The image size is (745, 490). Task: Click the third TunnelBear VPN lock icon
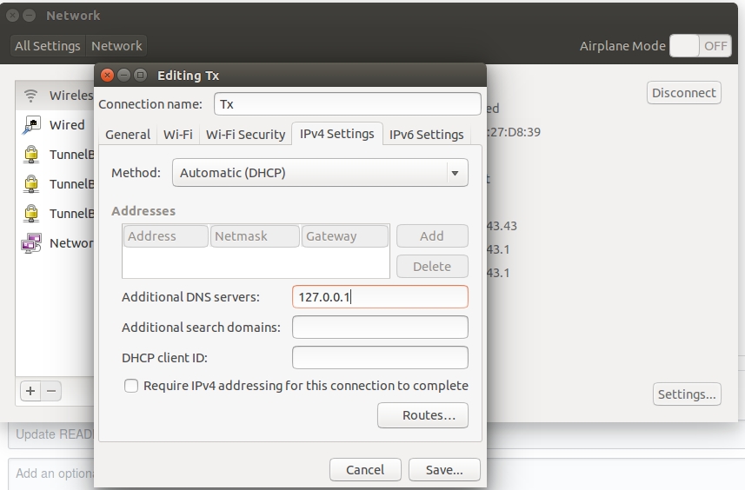(x=31, y=214)
